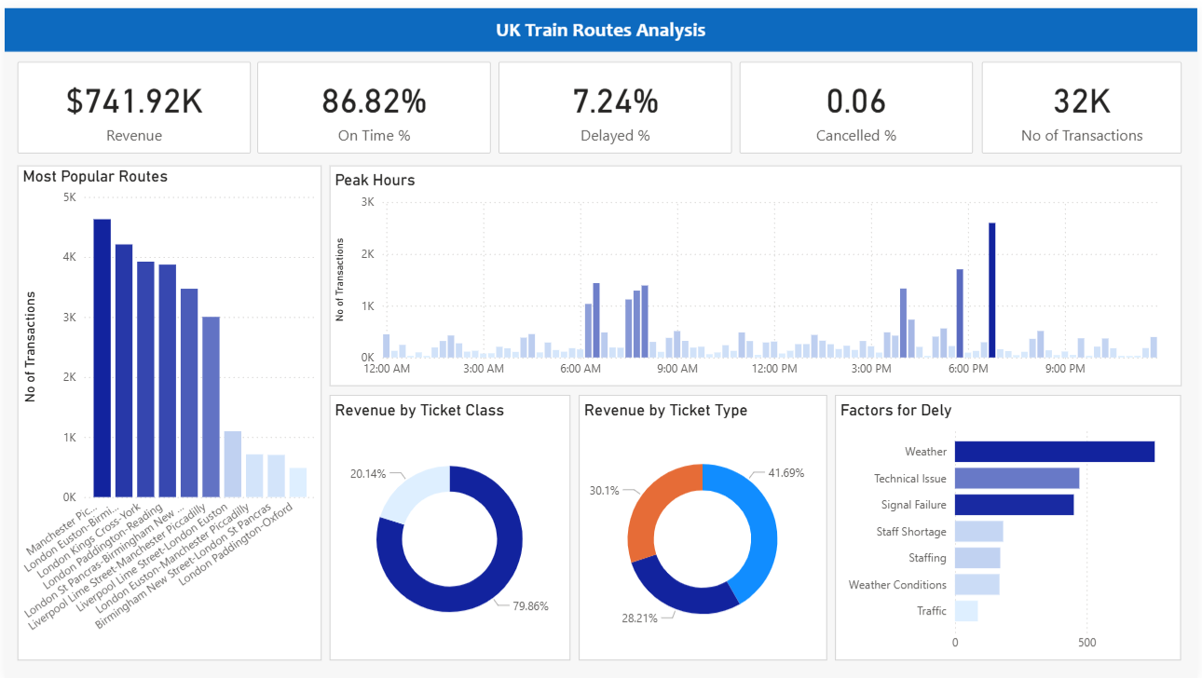Screen dimensions: 1202x678
Task: Select the Cancelled % card
Action: (x=855, y=108)
